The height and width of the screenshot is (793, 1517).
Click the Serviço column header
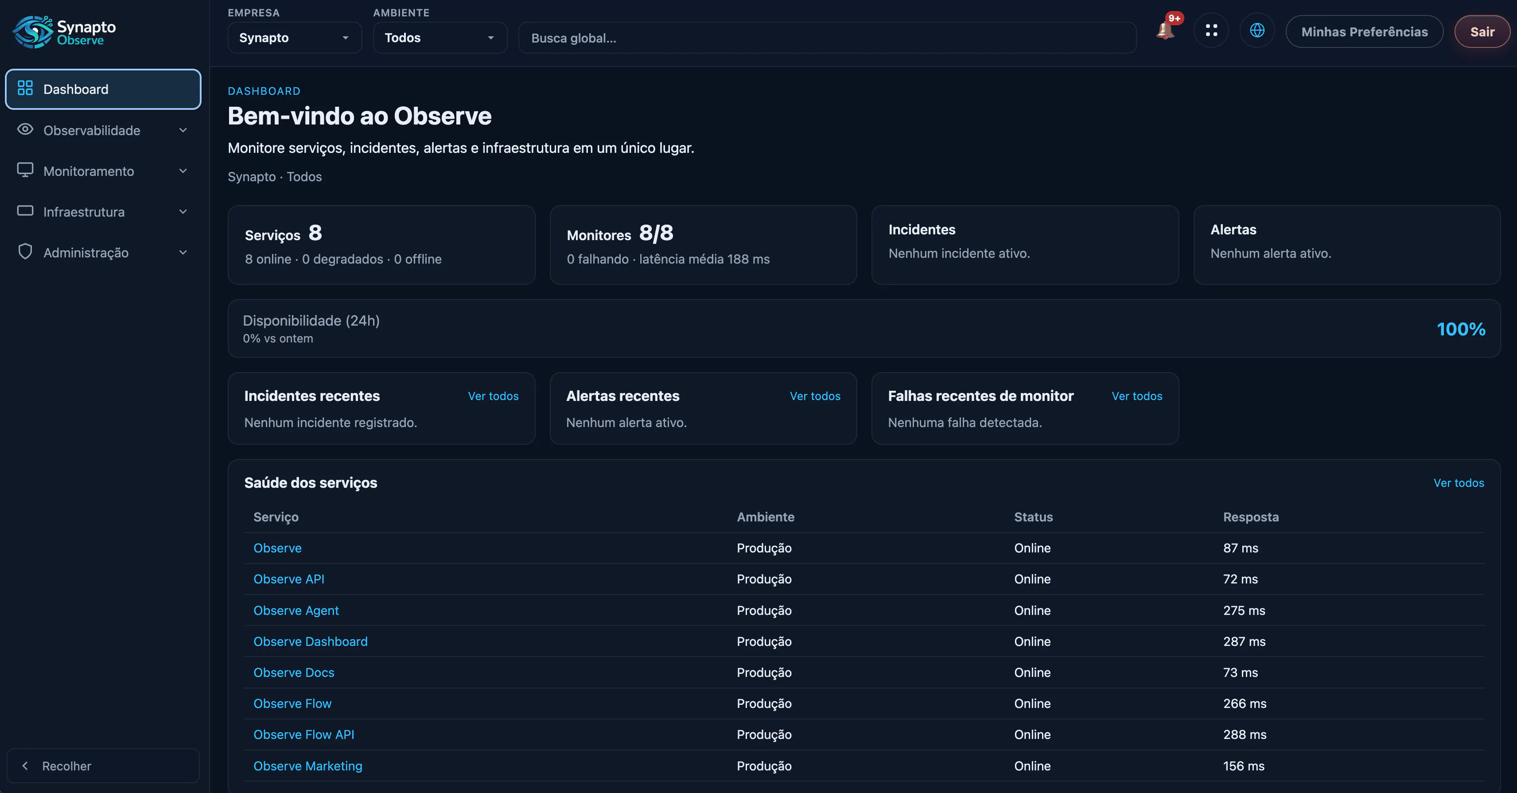coord(276,517)
